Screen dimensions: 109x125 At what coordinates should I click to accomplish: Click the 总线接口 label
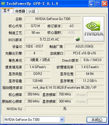click(56, 53)
